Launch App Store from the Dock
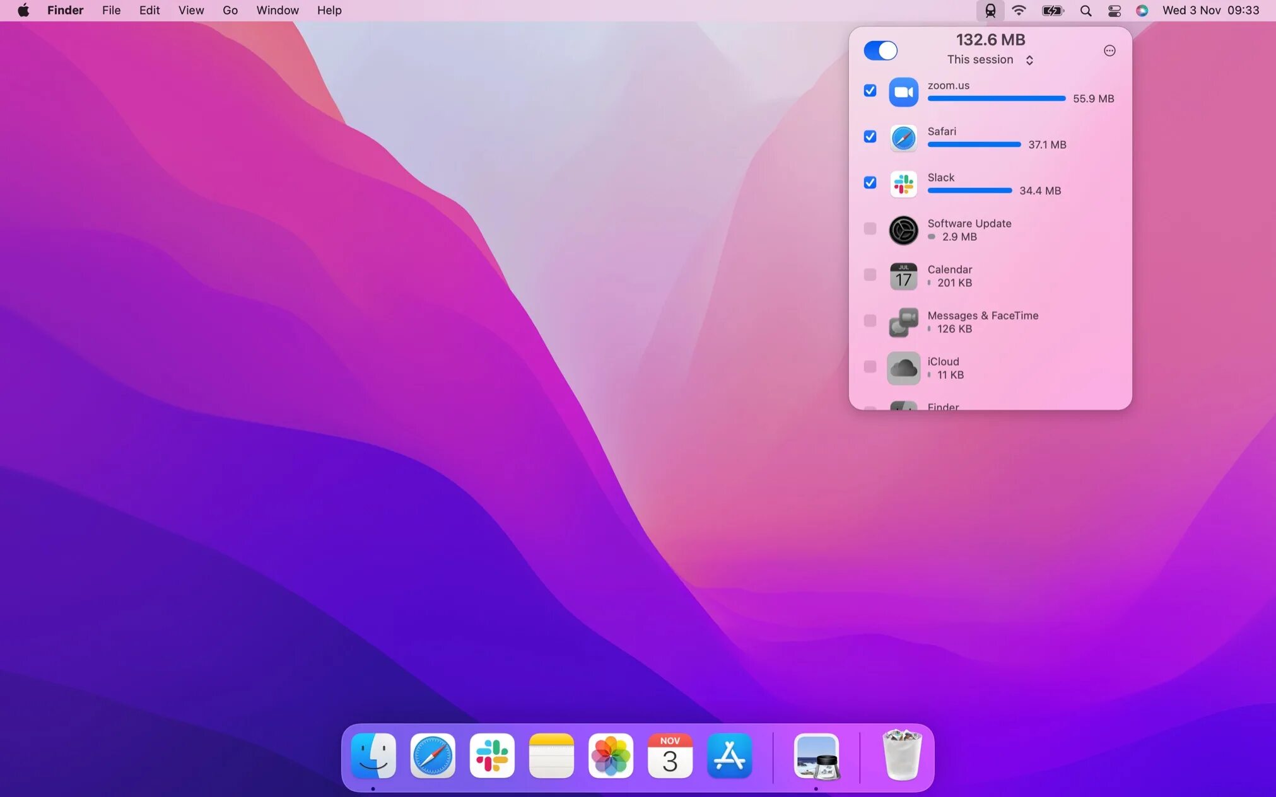This screenshot has width=1276, height=797. click(729, 755)
